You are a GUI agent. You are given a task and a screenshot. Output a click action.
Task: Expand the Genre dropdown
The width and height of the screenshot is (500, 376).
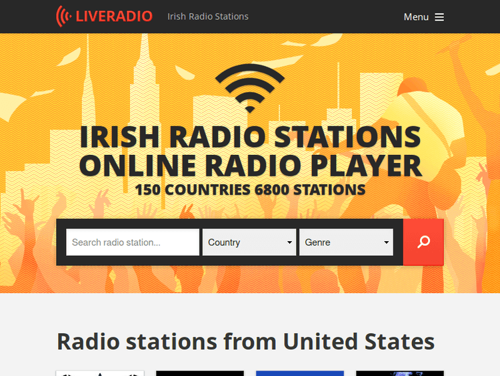coord(346,242)
